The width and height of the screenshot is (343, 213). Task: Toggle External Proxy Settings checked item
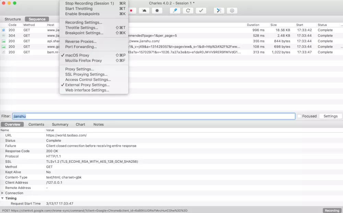pos(87,85)
